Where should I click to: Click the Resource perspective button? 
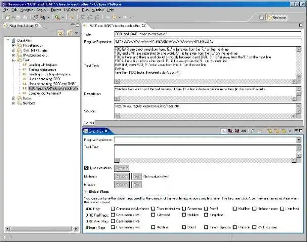277,17
